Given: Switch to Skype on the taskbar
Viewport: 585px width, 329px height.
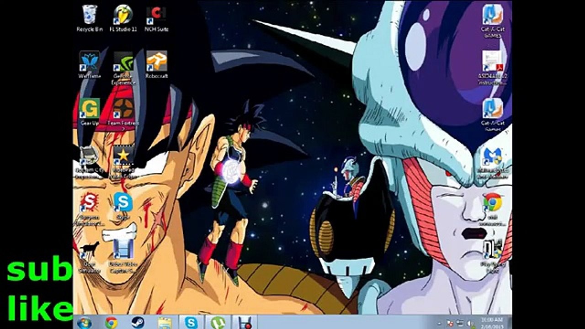Looking at the screenshot, I should tap(191, 322).
